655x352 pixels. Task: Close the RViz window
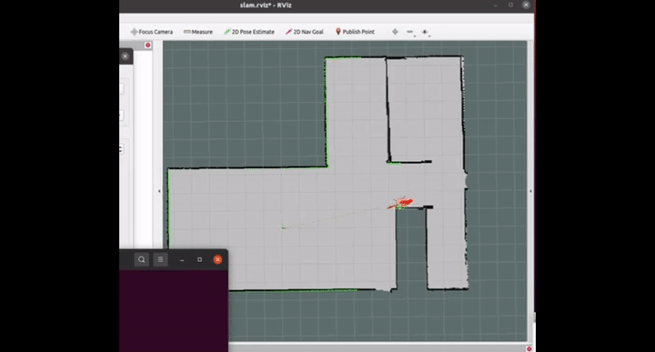(526, 5)
